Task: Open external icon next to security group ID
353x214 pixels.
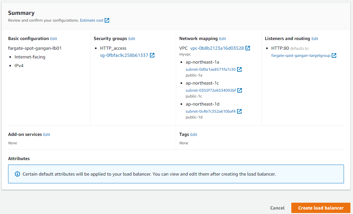Action: tap(152, 55)
